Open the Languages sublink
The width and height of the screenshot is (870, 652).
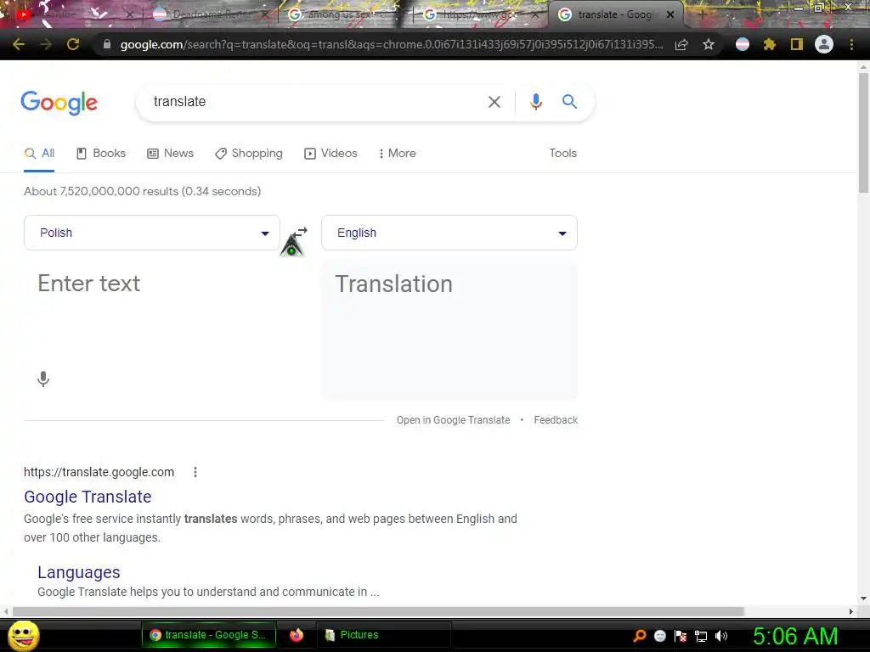[x=79, y=572]
